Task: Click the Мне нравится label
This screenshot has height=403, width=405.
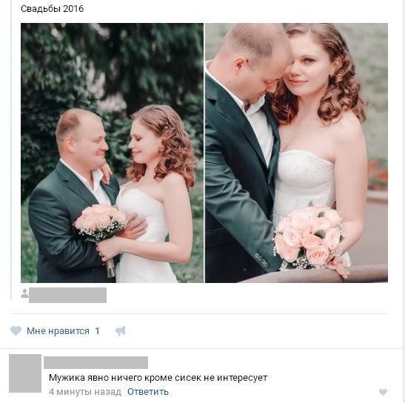Action: (58, 331)
